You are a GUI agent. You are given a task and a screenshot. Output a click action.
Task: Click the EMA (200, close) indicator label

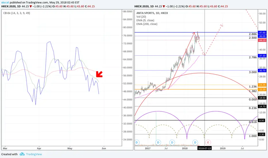coord(147,24)
